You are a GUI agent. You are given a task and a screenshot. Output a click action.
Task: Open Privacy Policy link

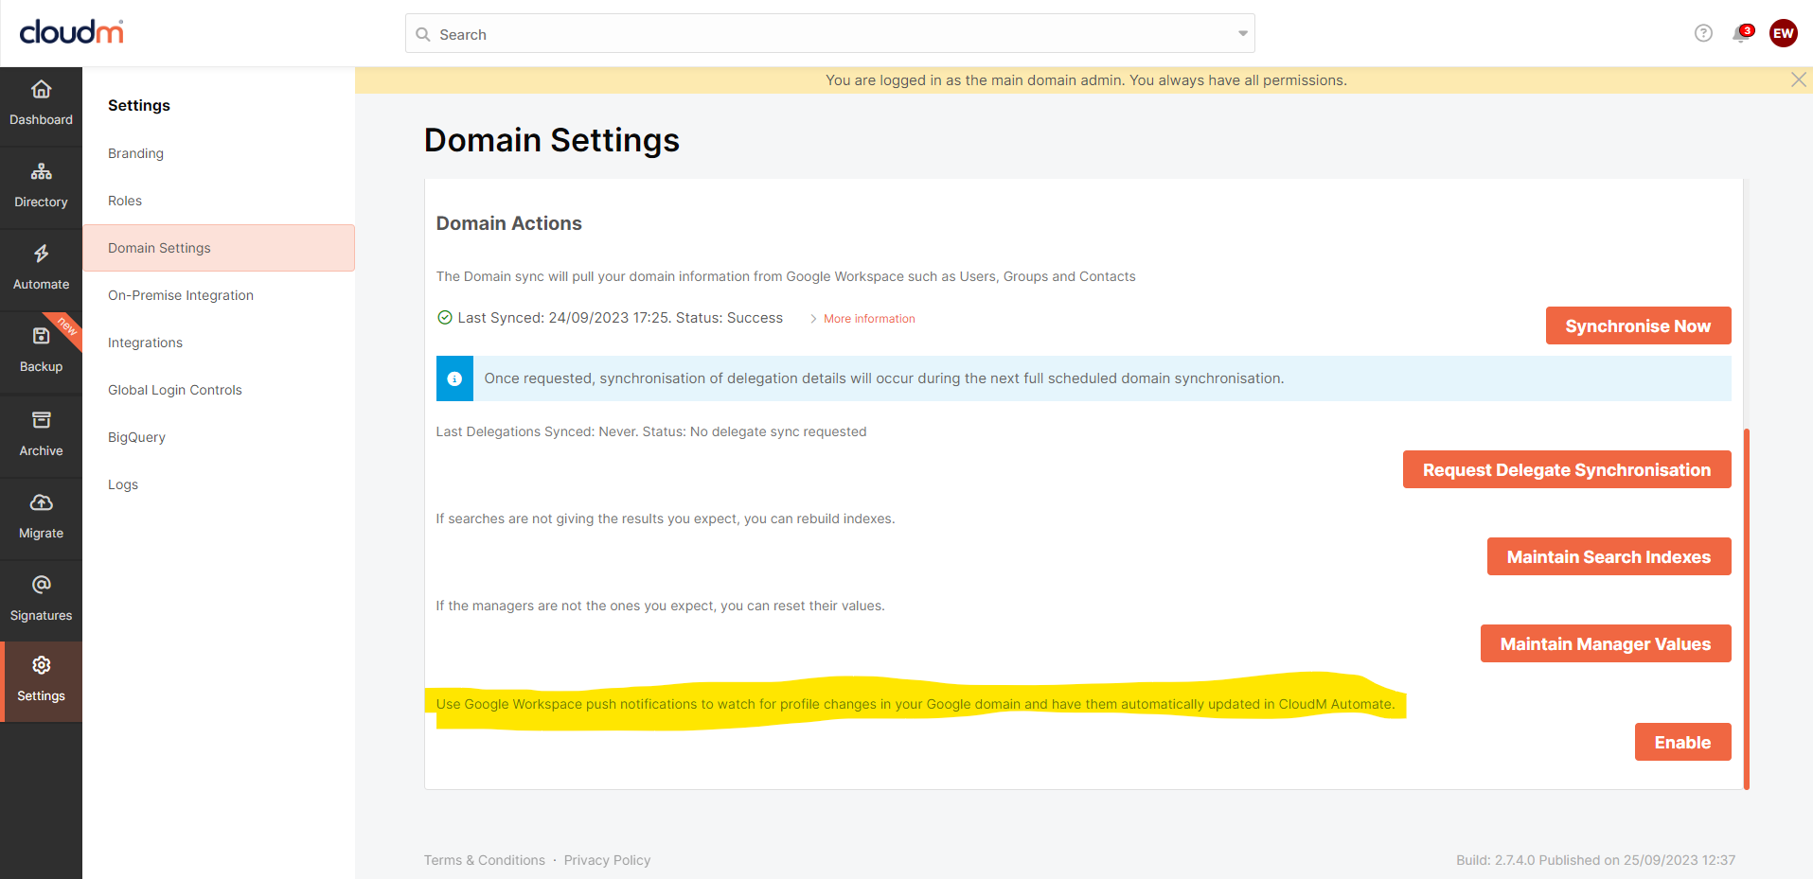(607, 860)
